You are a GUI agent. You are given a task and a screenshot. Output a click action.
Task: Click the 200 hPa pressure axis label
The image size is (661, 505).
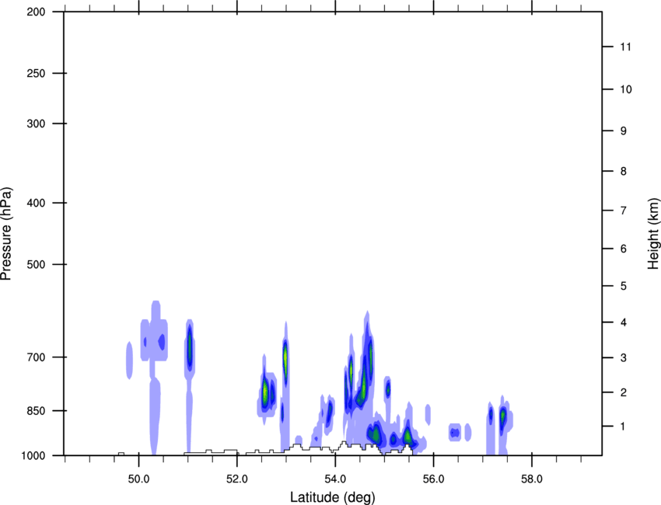click(36, 12)
